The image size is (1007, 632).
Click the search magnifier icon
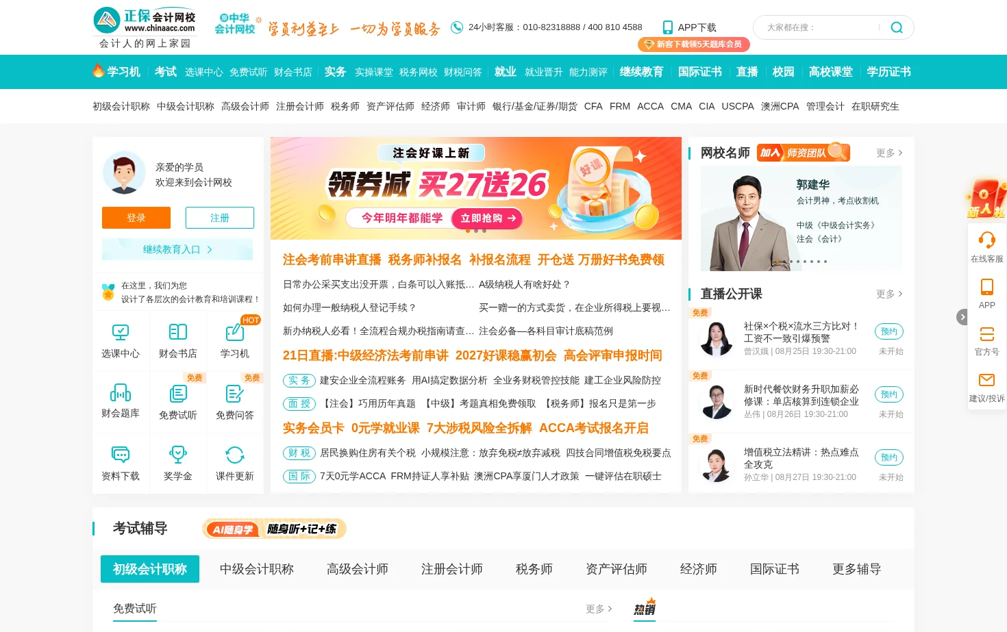pyautogui.click(x=896, y=27)
